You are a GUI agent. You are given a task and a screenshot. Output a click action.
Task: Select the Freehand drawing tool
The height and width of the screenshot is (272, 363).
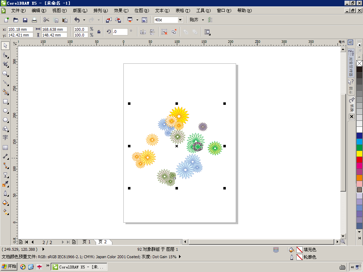click(x=5, y=83)
